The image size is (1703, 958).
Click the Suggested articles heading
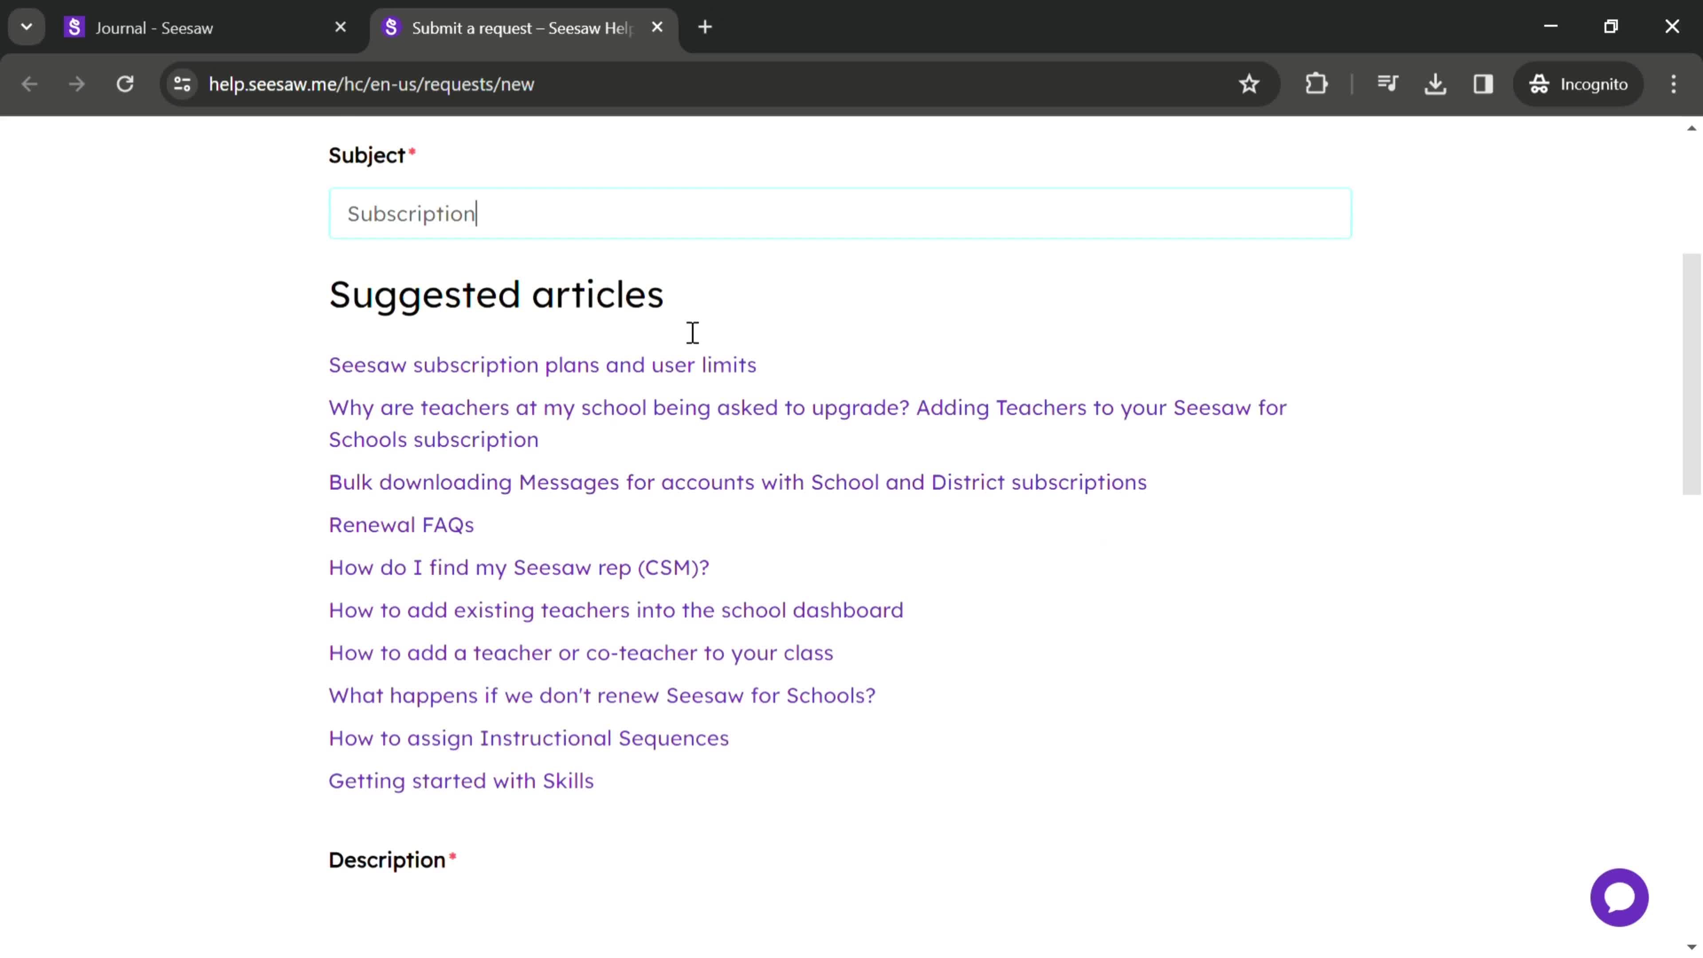(496, 294)
